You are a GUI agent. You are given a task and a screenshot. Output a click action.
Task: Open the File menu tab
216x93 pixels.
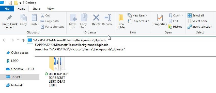point(7,9)
